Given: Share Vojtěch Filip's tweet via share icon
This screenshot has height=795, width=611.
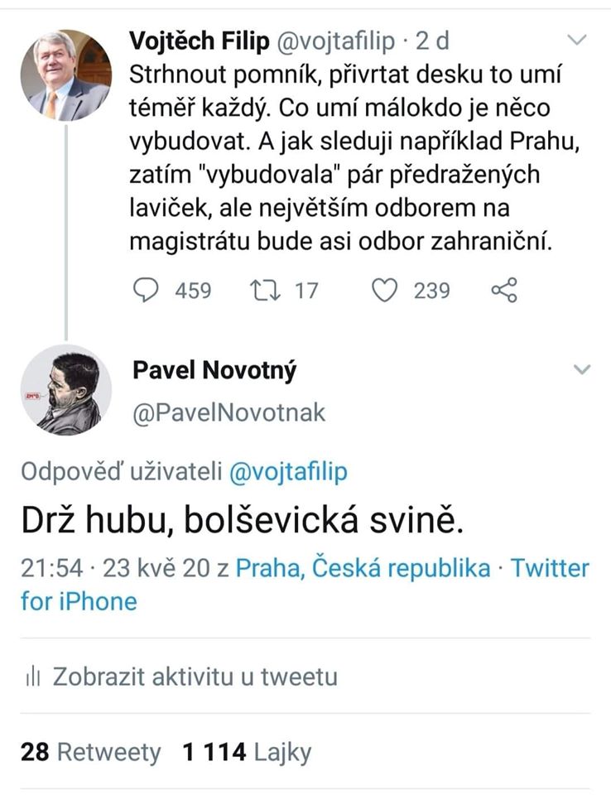Looking at the screenshot, I should 504,291.
